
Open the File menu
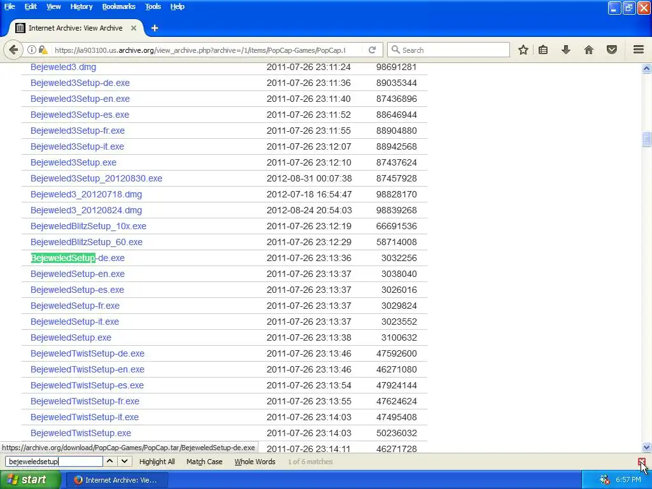click(x=10, y=6)
